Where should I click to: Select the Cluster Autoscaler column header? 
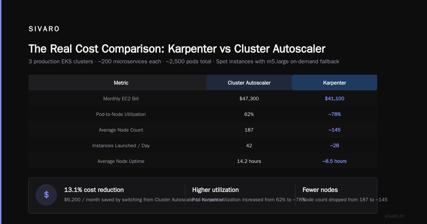point(249,82)
